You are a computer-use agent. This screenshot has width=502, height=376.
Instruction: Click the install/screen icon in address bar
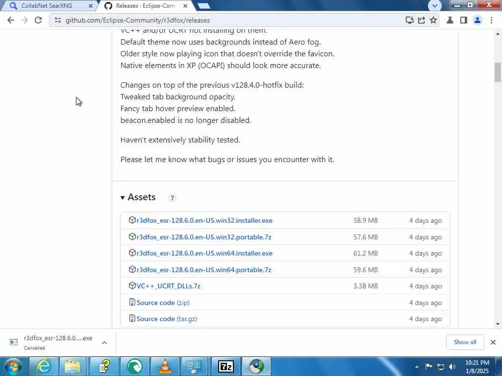click(409, 20)
